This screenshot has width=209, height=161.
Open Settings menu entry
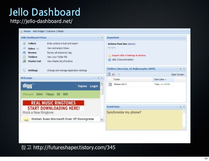33,70
